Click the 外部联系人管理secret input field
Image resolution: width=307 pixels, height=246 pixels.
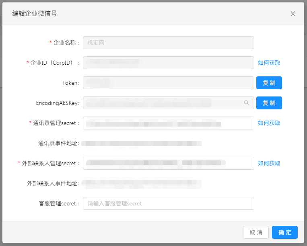[168, 163]
